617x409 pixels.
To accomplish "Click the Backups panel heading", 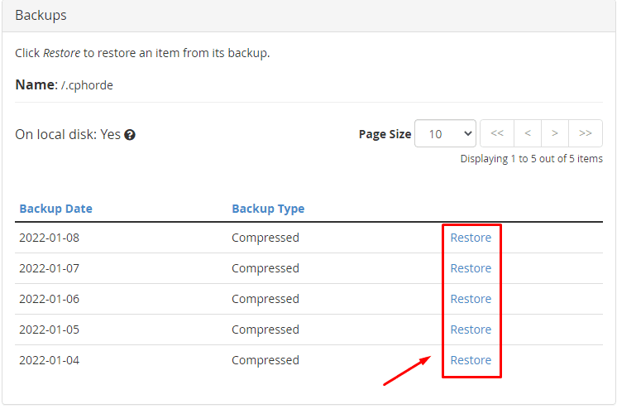I will tap(41, 16).
